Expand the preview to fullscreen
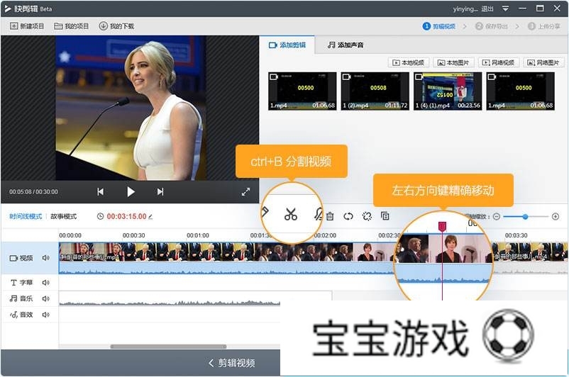This screenshot has width=569, height=377. [x=245, y=192]
